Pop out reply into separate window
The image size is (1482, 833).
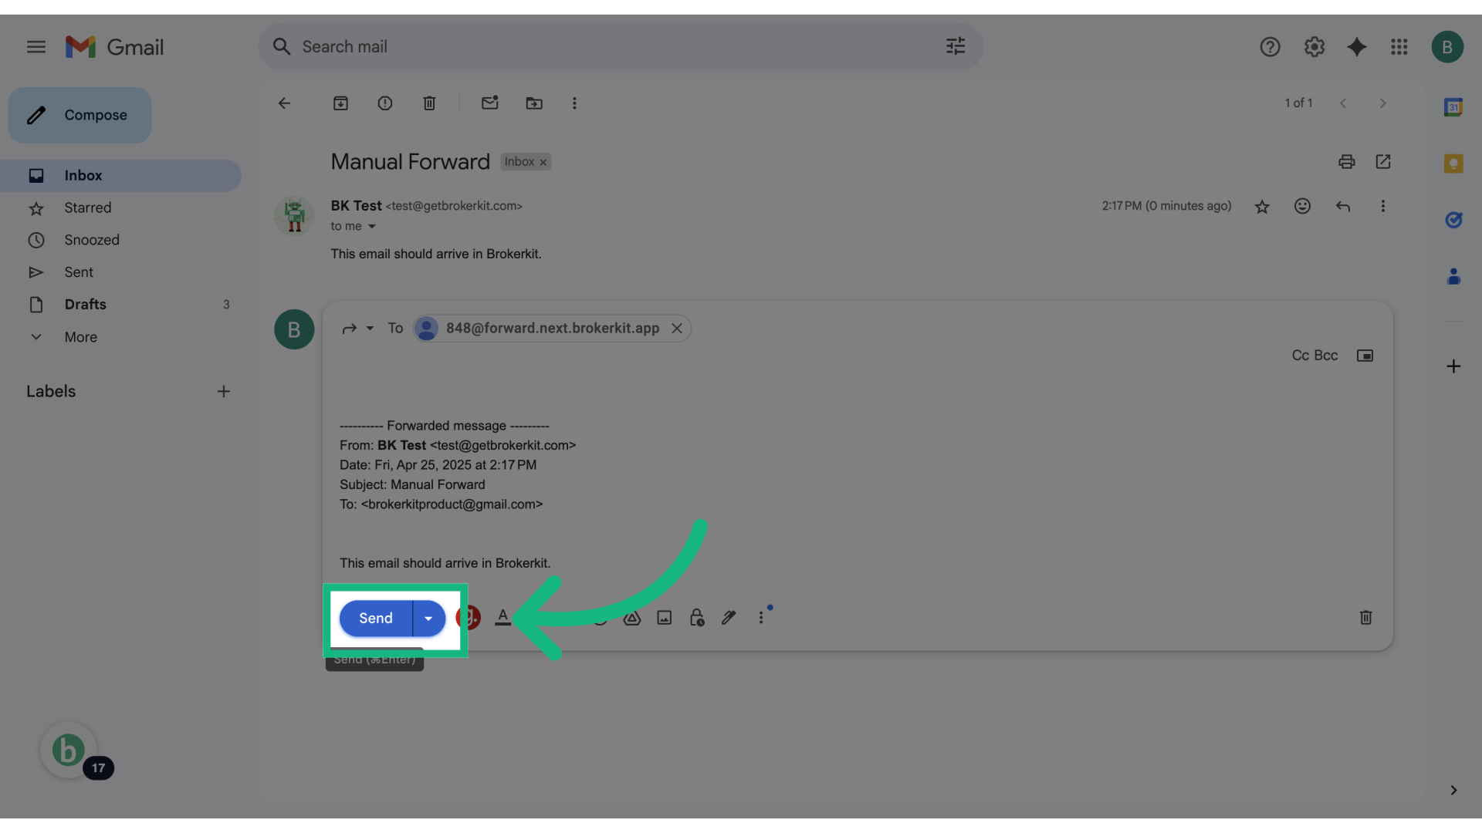(x=1365, y=356)
